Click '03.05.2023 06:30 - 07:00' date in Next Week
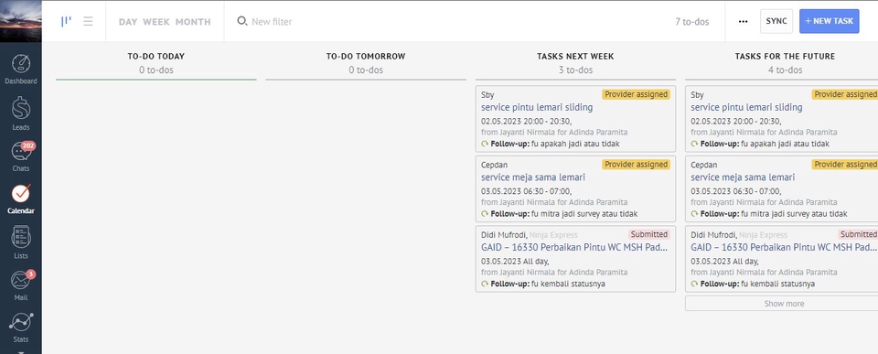 coord(527,190)
